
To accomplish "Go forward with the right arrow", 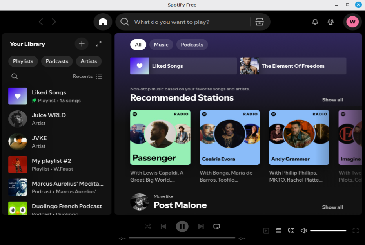I will [54, 22].
